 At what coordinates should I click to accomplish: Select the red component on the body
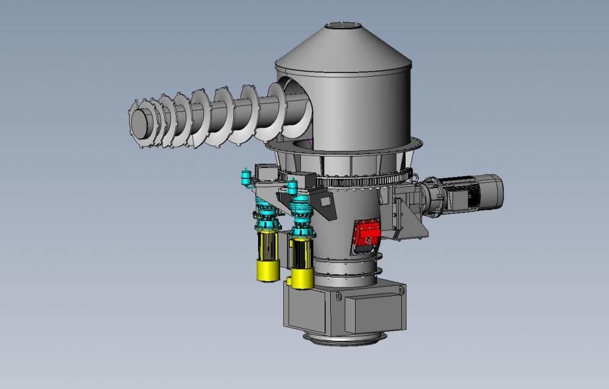pyautogui.click(x=367, y=234)
